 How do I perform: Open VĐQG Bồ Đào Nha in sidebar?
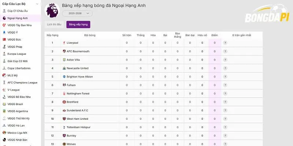[19, 97]
